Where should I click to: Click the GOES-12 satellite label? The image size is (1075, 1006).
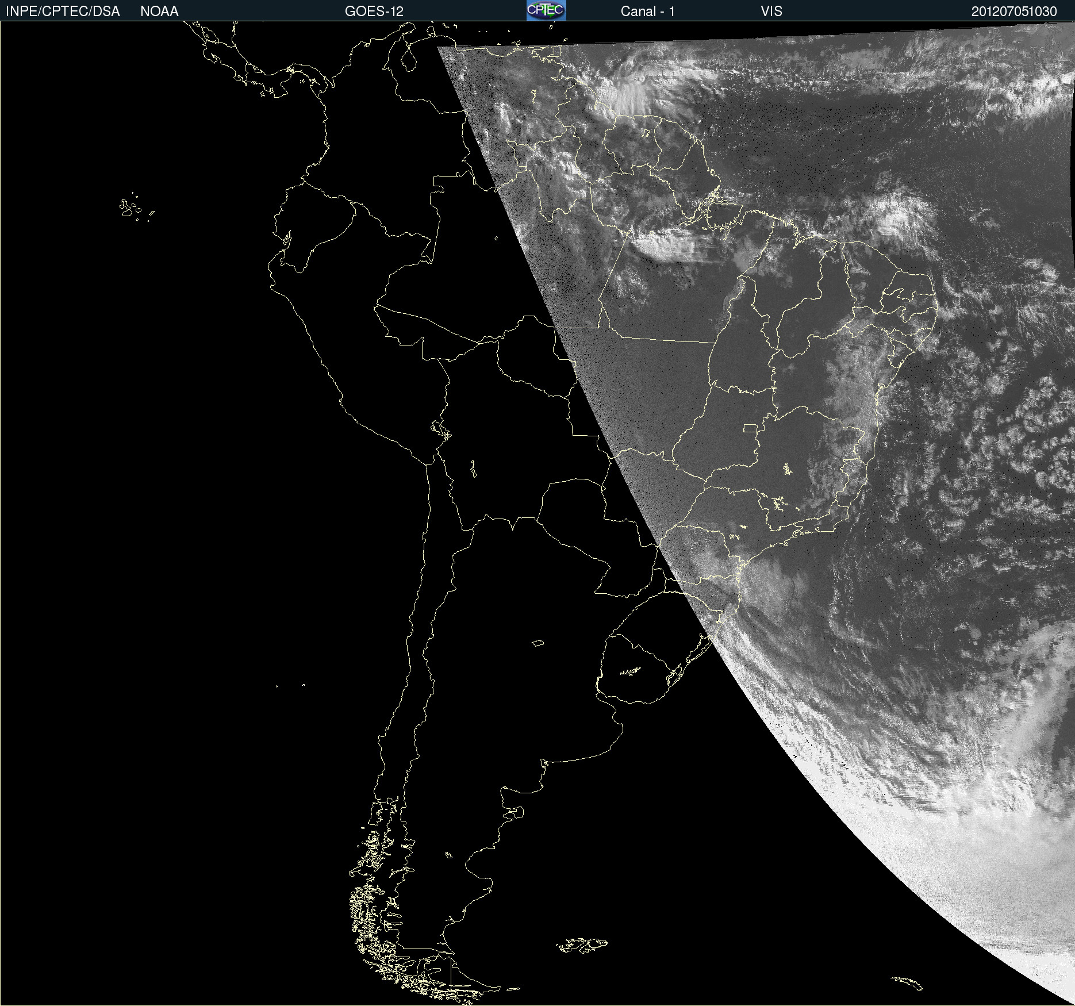[x=374, y=11]
